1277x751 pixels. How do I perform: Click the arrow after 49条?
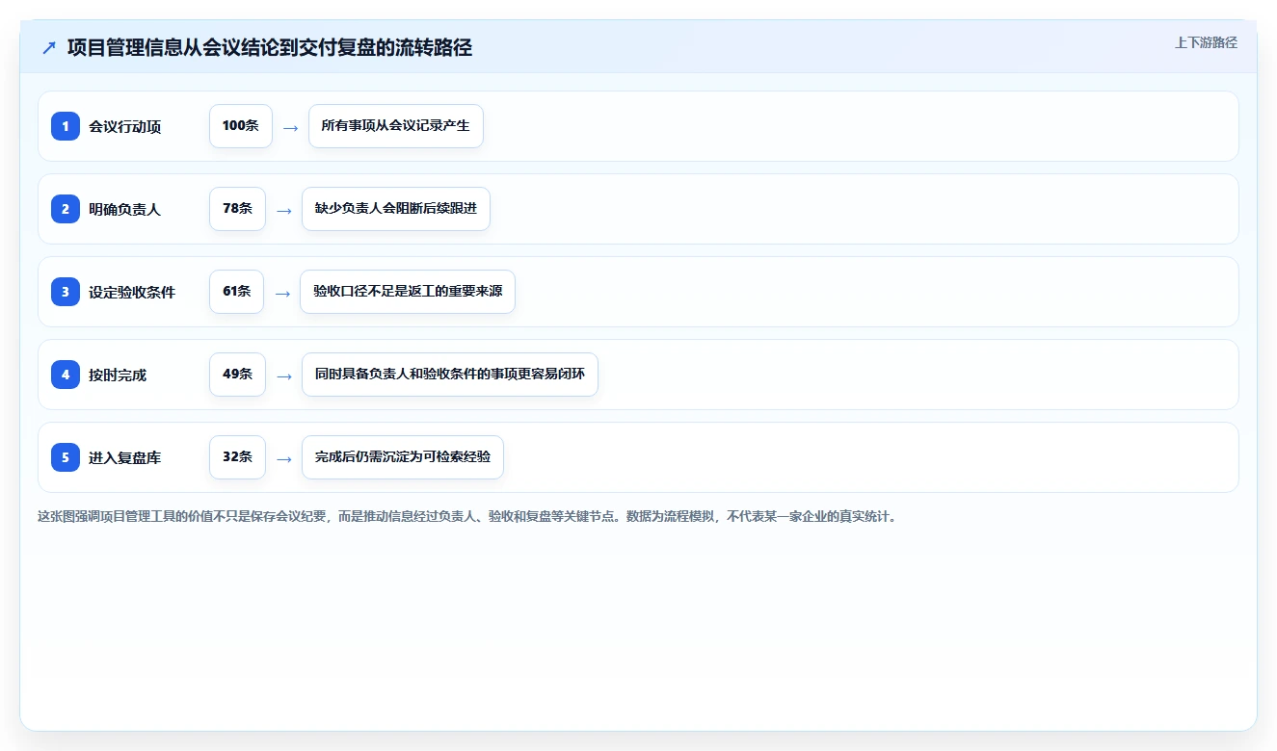click(283, 375)
